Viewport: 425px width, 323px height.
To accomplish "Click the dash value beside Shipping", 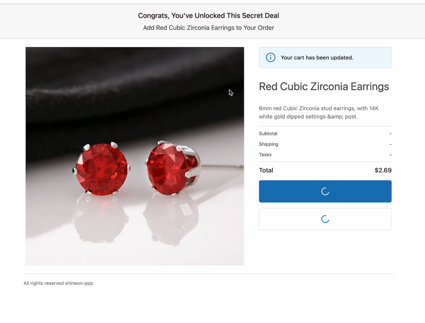I will [x=390, y=144].
